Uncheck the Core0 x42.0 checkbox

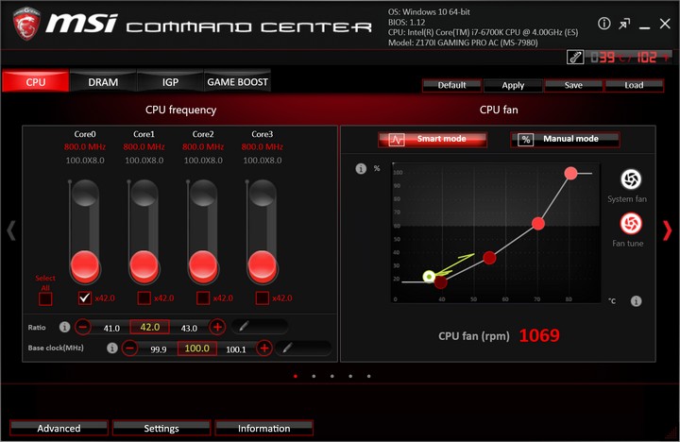[85, 298]
